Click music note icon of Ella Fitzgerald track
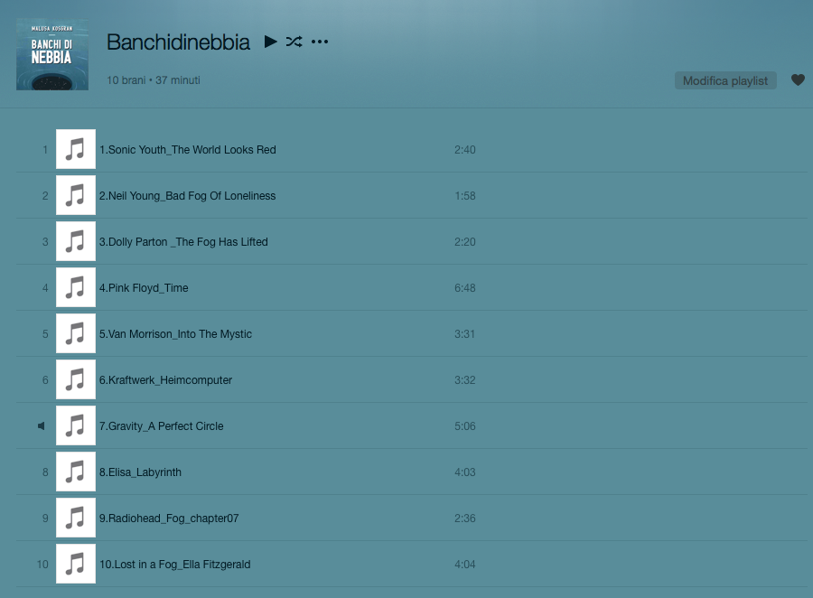The image size is (813, 598). click(x=76, y=564)
